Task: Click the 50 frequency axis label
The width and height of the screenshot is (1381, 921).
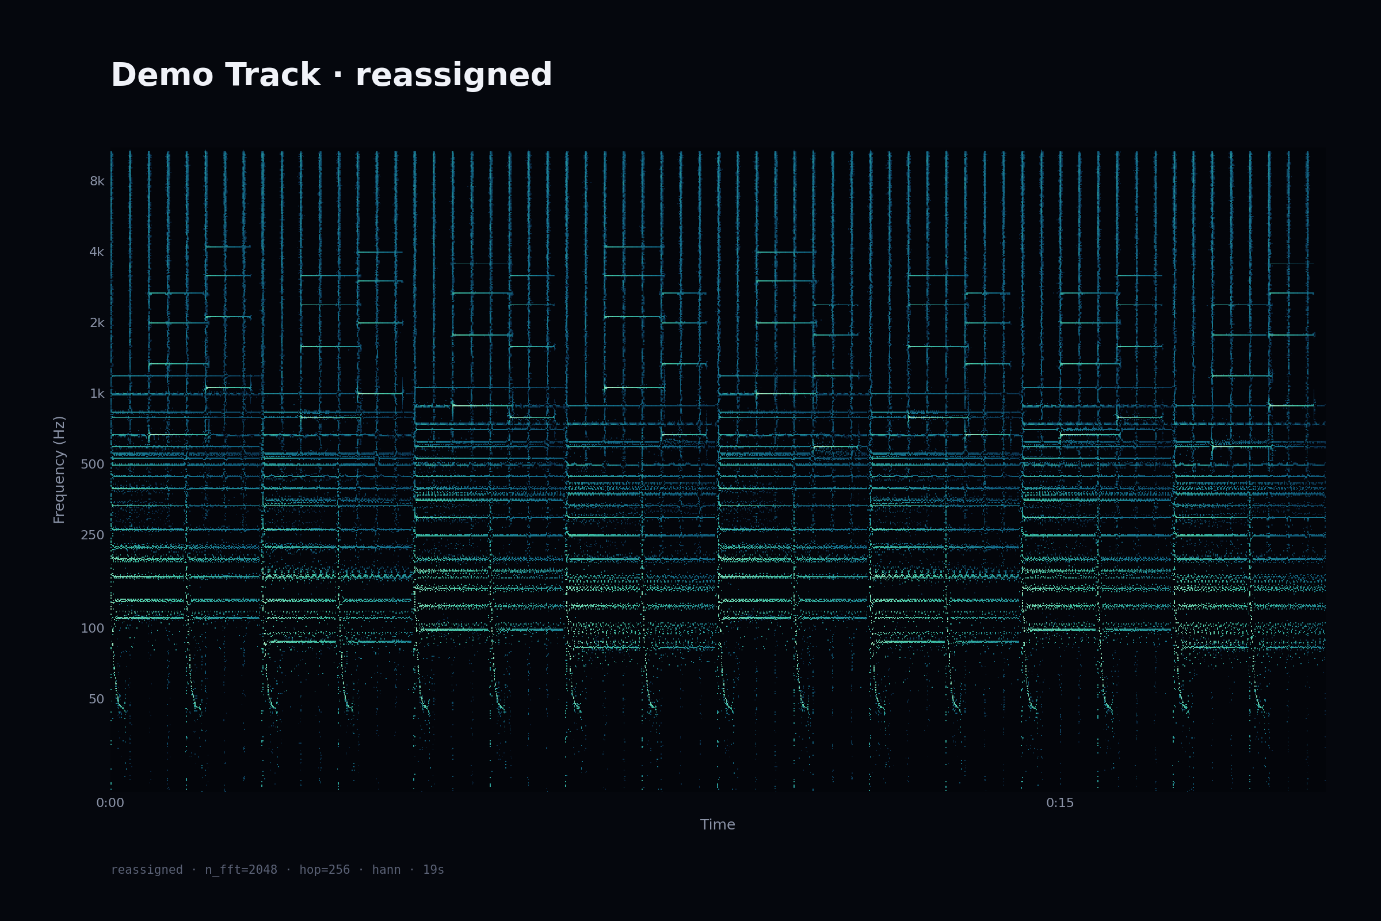Action: [x=96, y=699]
